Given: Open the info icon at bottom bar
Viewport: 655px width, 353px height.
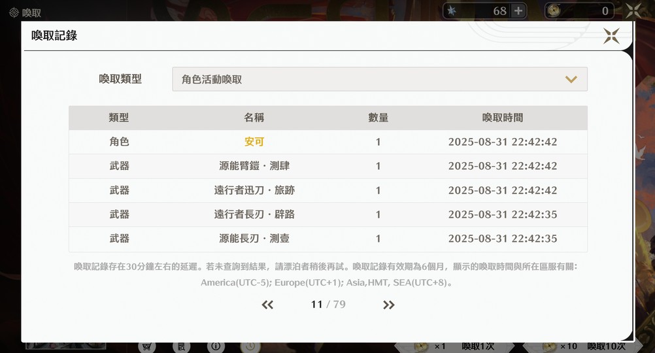Looking at the screenshot, I should click(216, 346).
